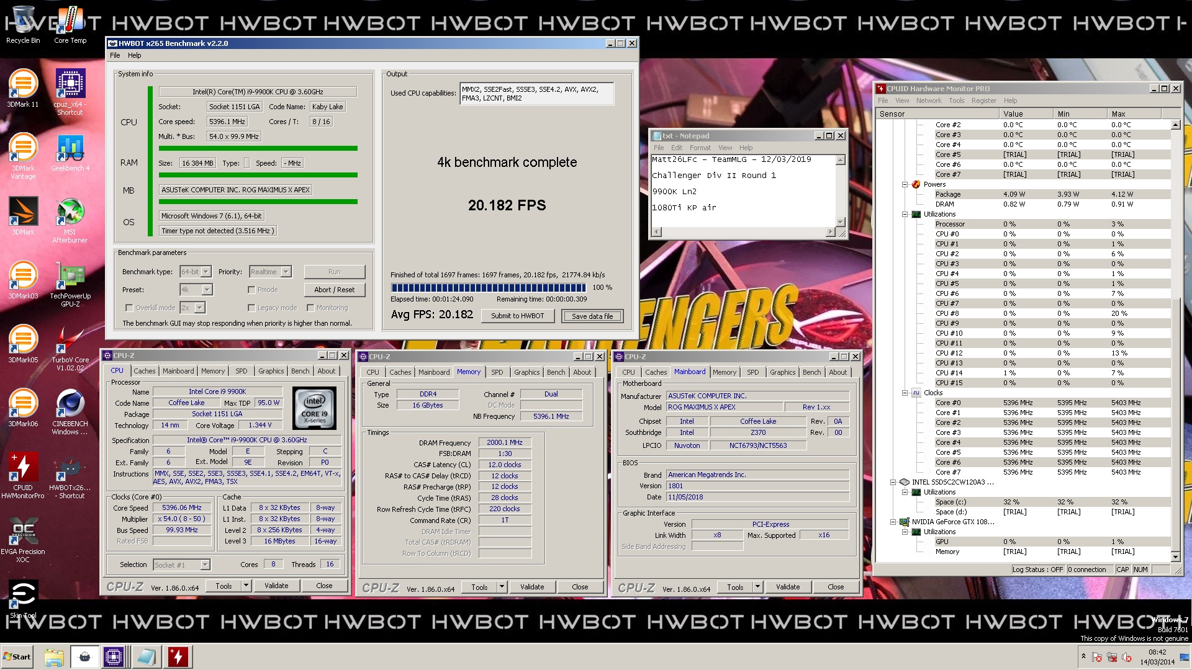Switch to HWBOT x265 taskbar item
Viewport: 1192px width, 670px height.
tap(84, 657)
